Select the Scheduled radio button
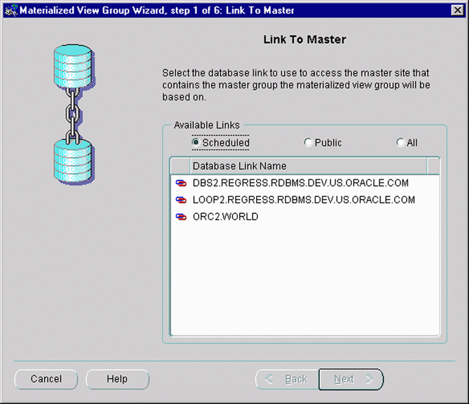This screenshot has height=404, width=469. tap(195, 143)
